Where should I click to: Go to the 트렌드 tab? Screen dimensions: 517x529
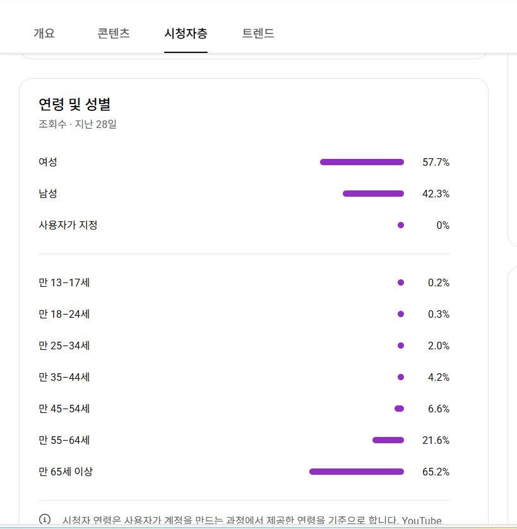[x=258, y=33]
